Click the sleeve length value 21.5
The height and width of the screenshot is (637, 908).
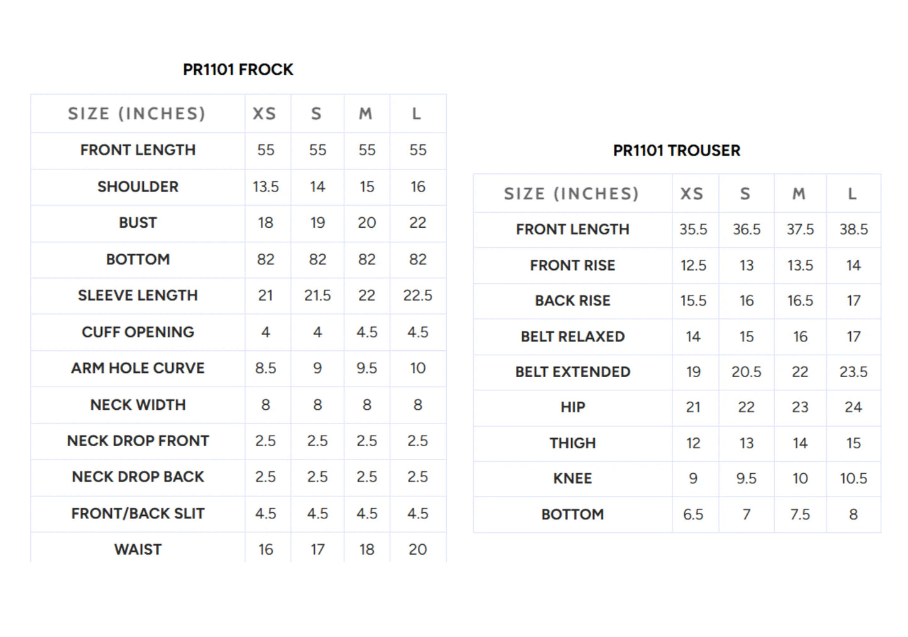(x=317, y=296)
